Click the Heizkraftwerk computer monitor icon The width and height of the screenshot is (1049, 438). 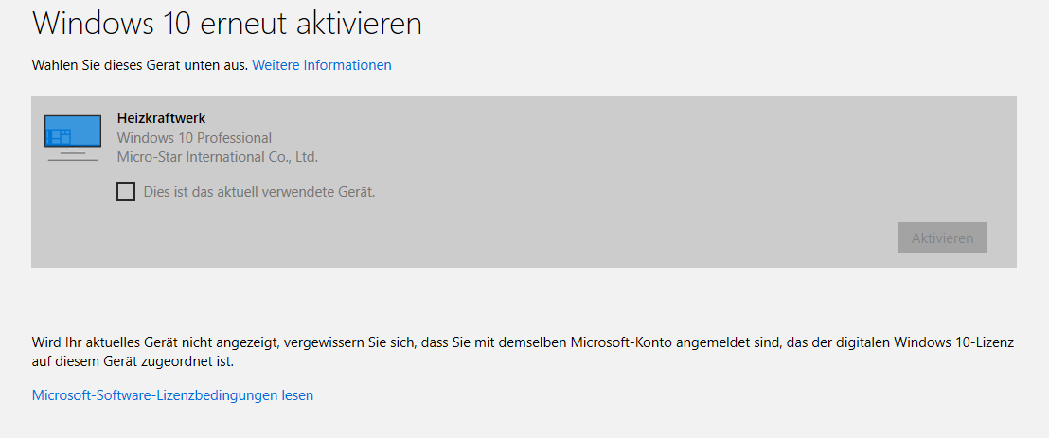[73, 138]
